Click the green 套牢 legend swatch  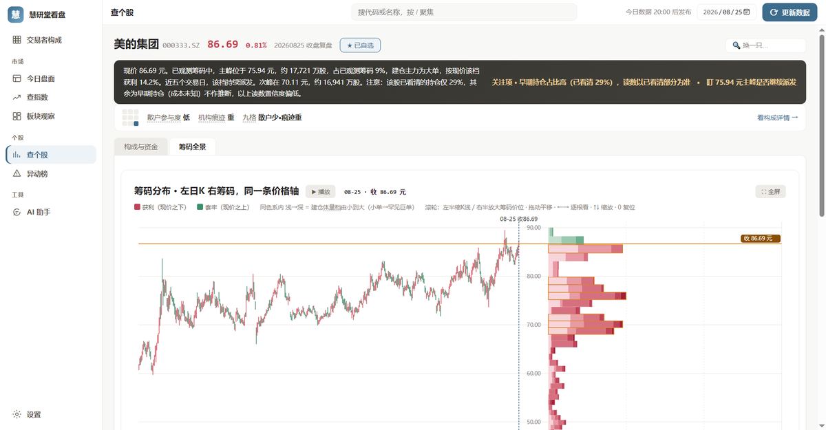point(200,207)
